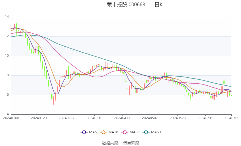The width and height of the screenshot is (241, 146).
Task: Click the y-axis value 4
Action: click(x=8, y=114)
